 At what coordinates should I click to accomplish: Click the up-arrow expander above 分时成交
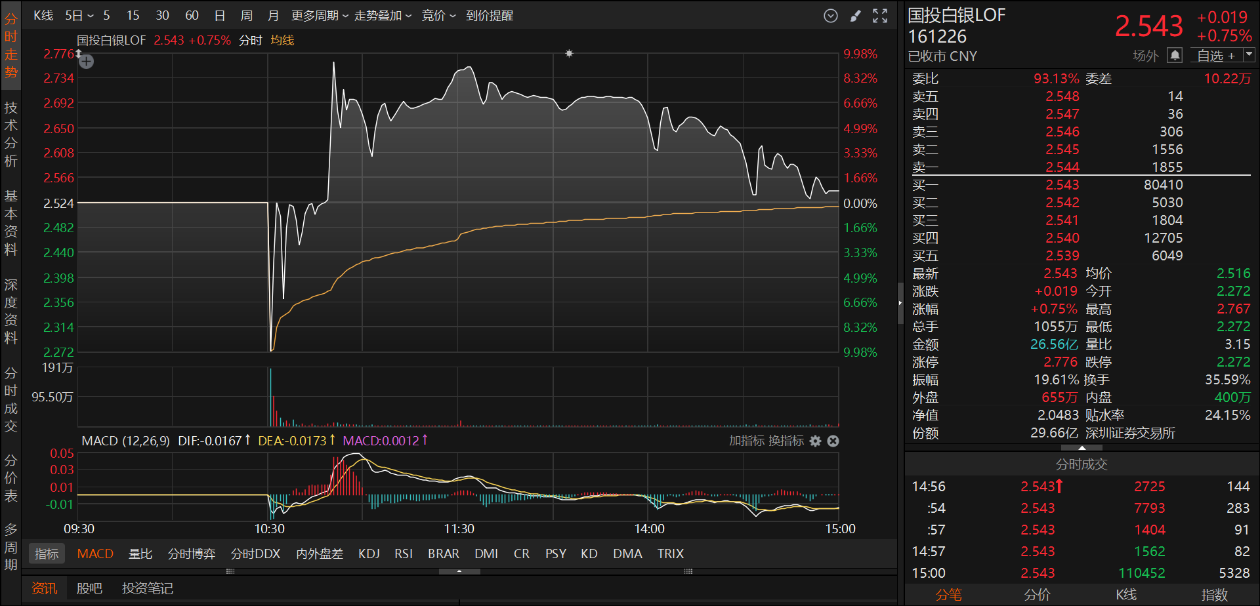click(1081, 448)
